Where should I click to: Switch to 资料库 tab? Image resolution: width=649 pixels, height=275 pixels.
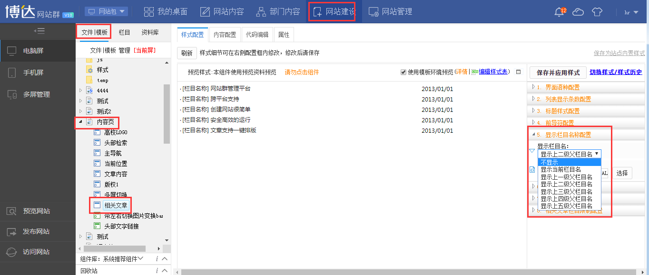(x=150, y=32)
